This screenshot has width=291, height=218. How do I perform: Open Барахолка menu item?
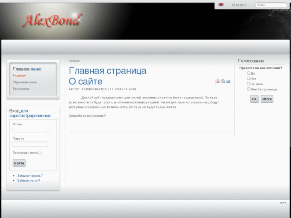(21, 89)
